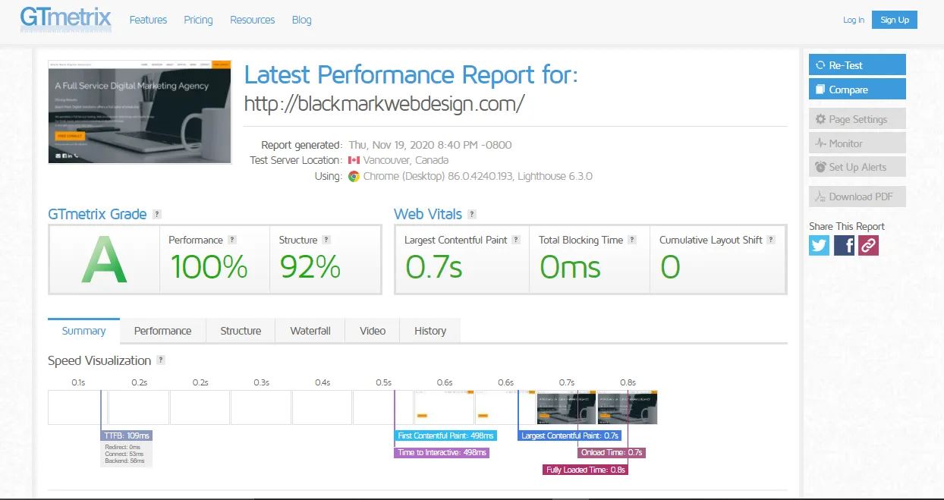Screen dimensions: 944x500
Task: Open the Features menu
Action: [x=148, y=20]
